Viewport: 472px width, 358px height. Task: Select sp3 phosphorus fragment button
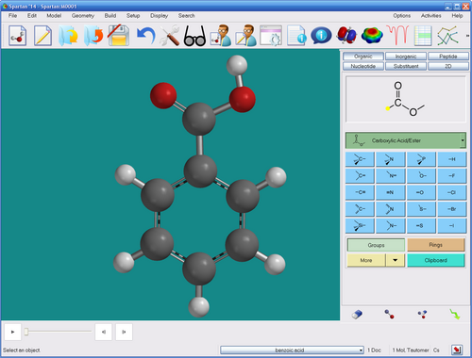(421, 159)
